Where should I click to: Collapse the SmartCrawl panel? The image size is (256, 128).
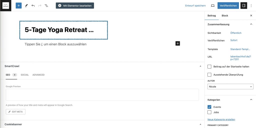click(x=200, y=66)
